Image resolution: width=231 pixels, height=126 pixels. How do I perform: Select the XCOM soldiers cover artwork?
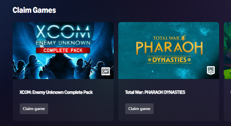pos(63,51)
